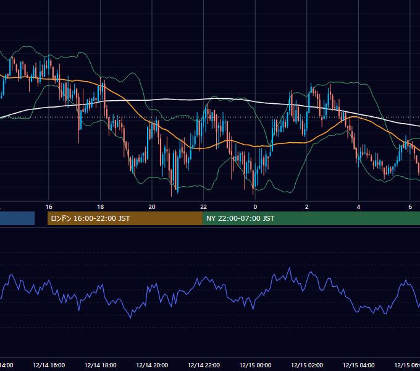Select the 2 hour axis label
This screenshot has height=371, width=420.
pos(307,207)
